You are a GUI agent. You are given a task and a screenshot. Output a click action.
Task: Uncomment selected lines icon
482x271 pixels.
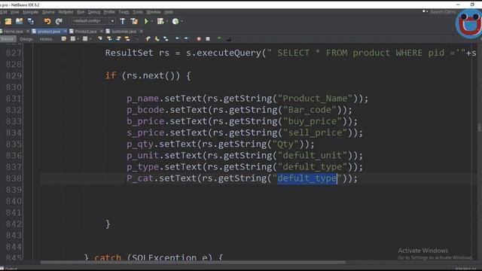click(228, 39)
